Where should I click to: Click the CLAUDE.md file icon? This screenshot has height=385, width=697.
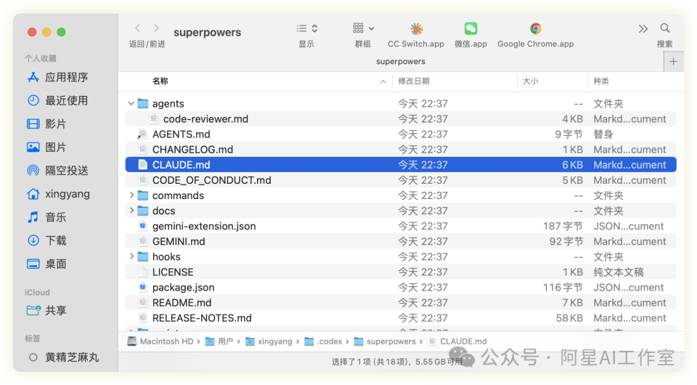[143, 164]
